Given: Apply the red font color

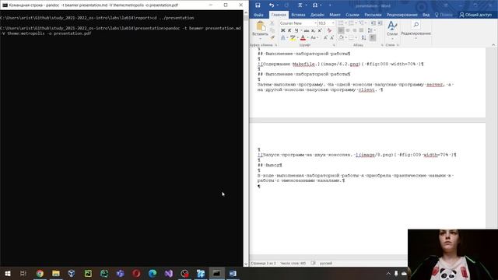Looking at the screenshot, I should point(303,38).
